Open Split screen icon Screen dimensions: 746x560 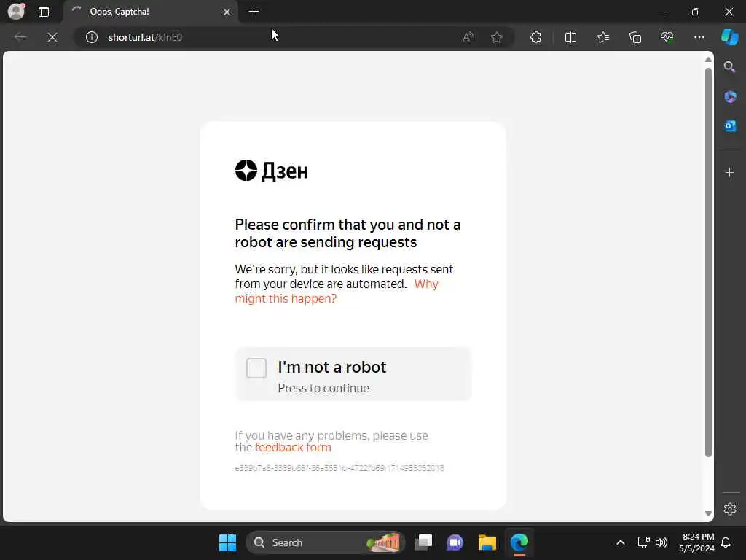[x=570, y=37]
